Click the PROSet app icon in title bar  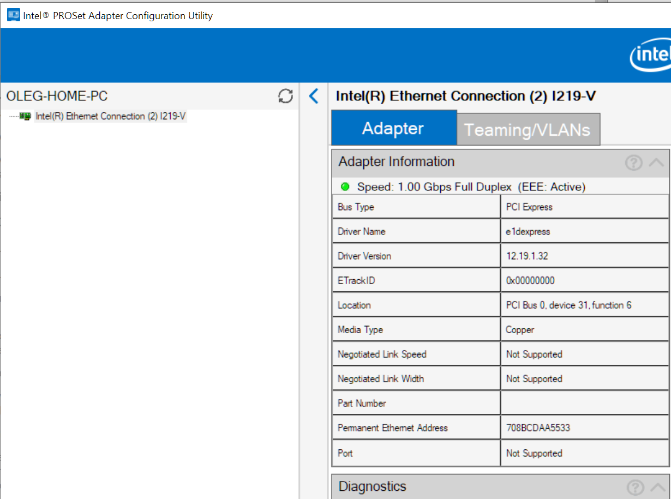13,15
